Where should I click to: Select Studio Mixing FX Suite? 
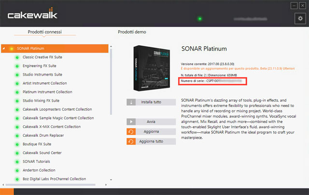41,101
